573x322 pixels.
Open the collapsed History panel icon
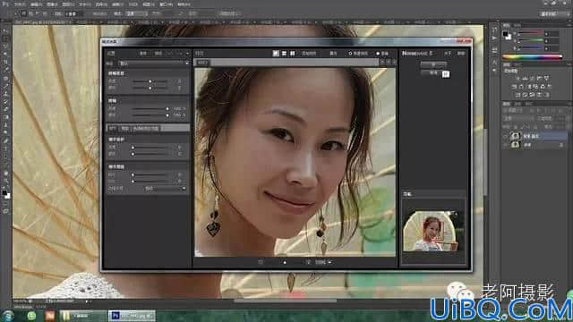(494, 30)
